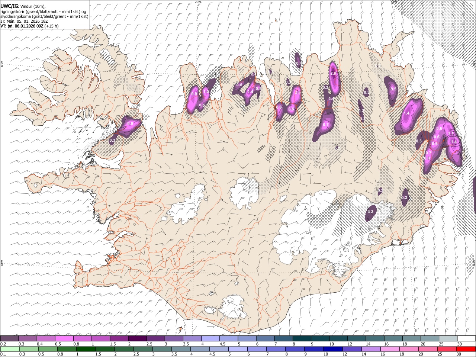Image resolution: width=476 pixels, height=357 pixels.
Task: Pick the darkest green rain swatch between 1 and 1.5
Action: [86, 349]
